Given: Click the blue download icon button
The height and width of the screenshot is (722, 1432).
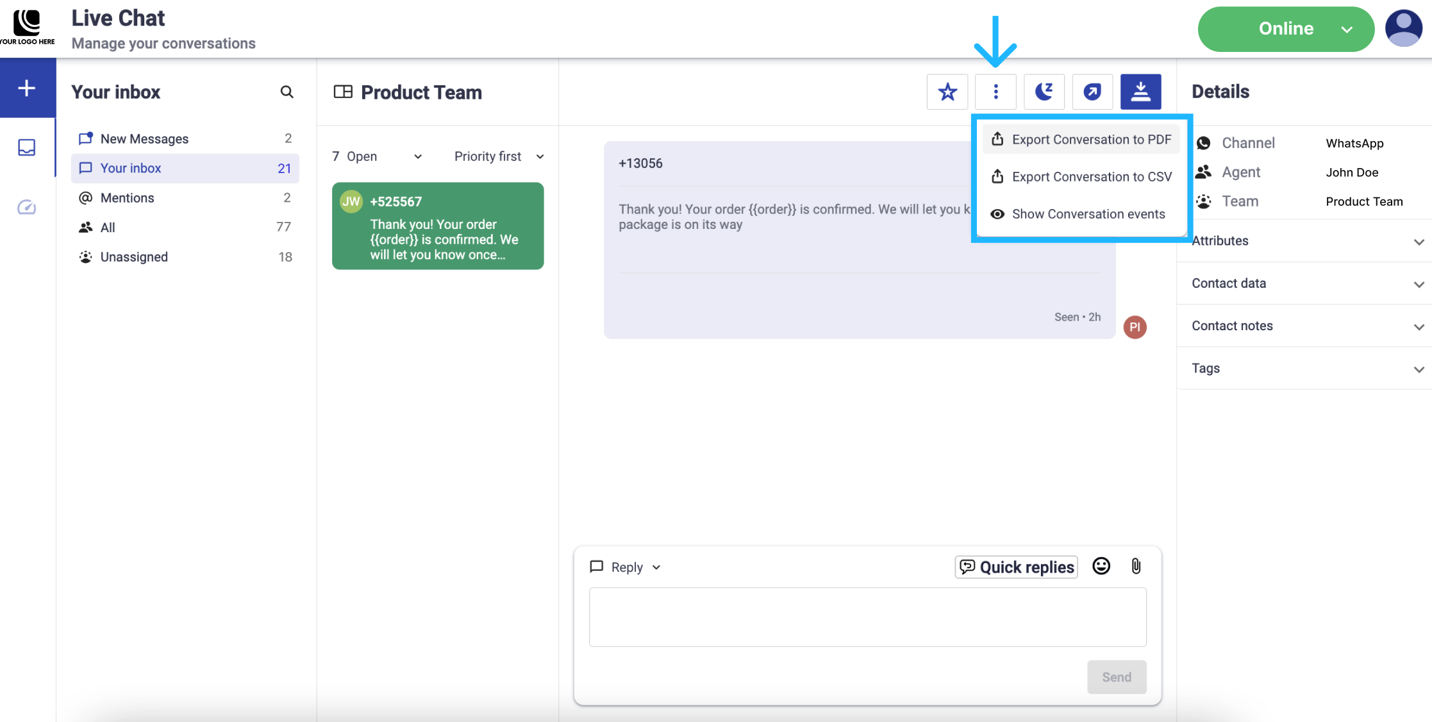Looking at the screenshot, I should [1140, 92].
